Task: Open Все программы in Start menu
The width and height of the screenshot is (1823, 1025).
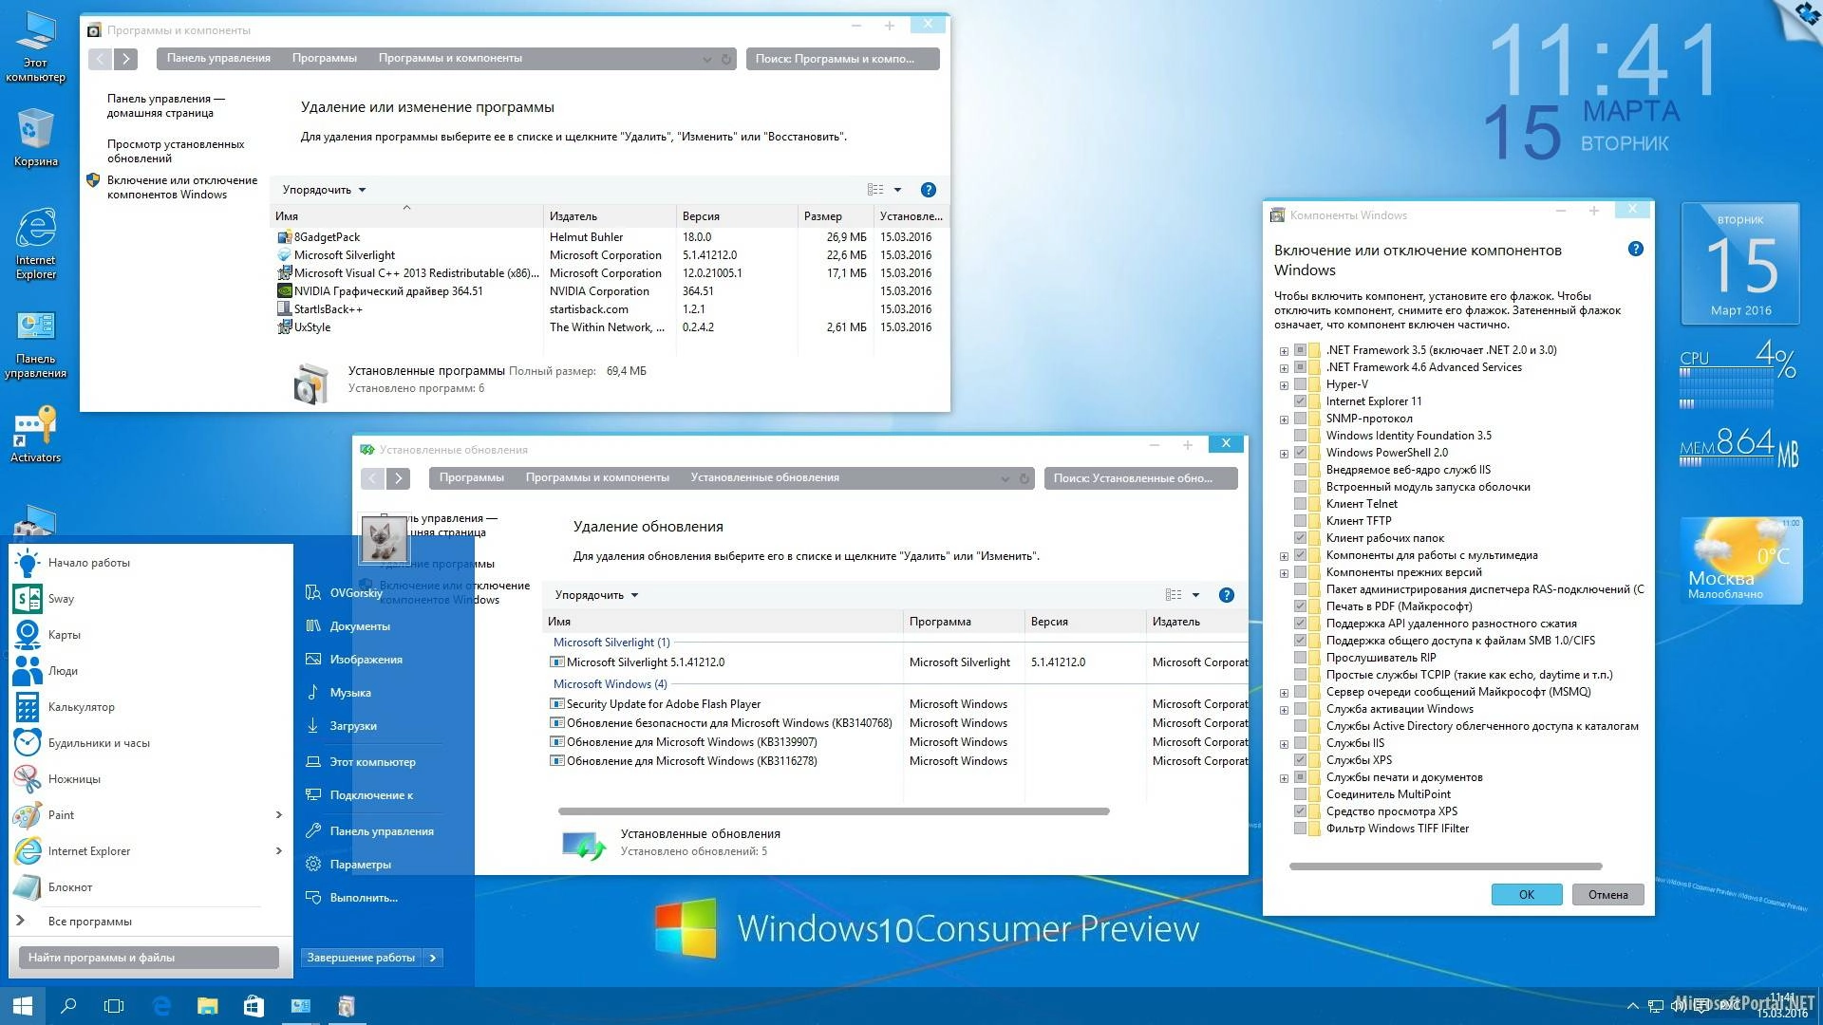Action: pyautogui.click(x=89, y=922)
